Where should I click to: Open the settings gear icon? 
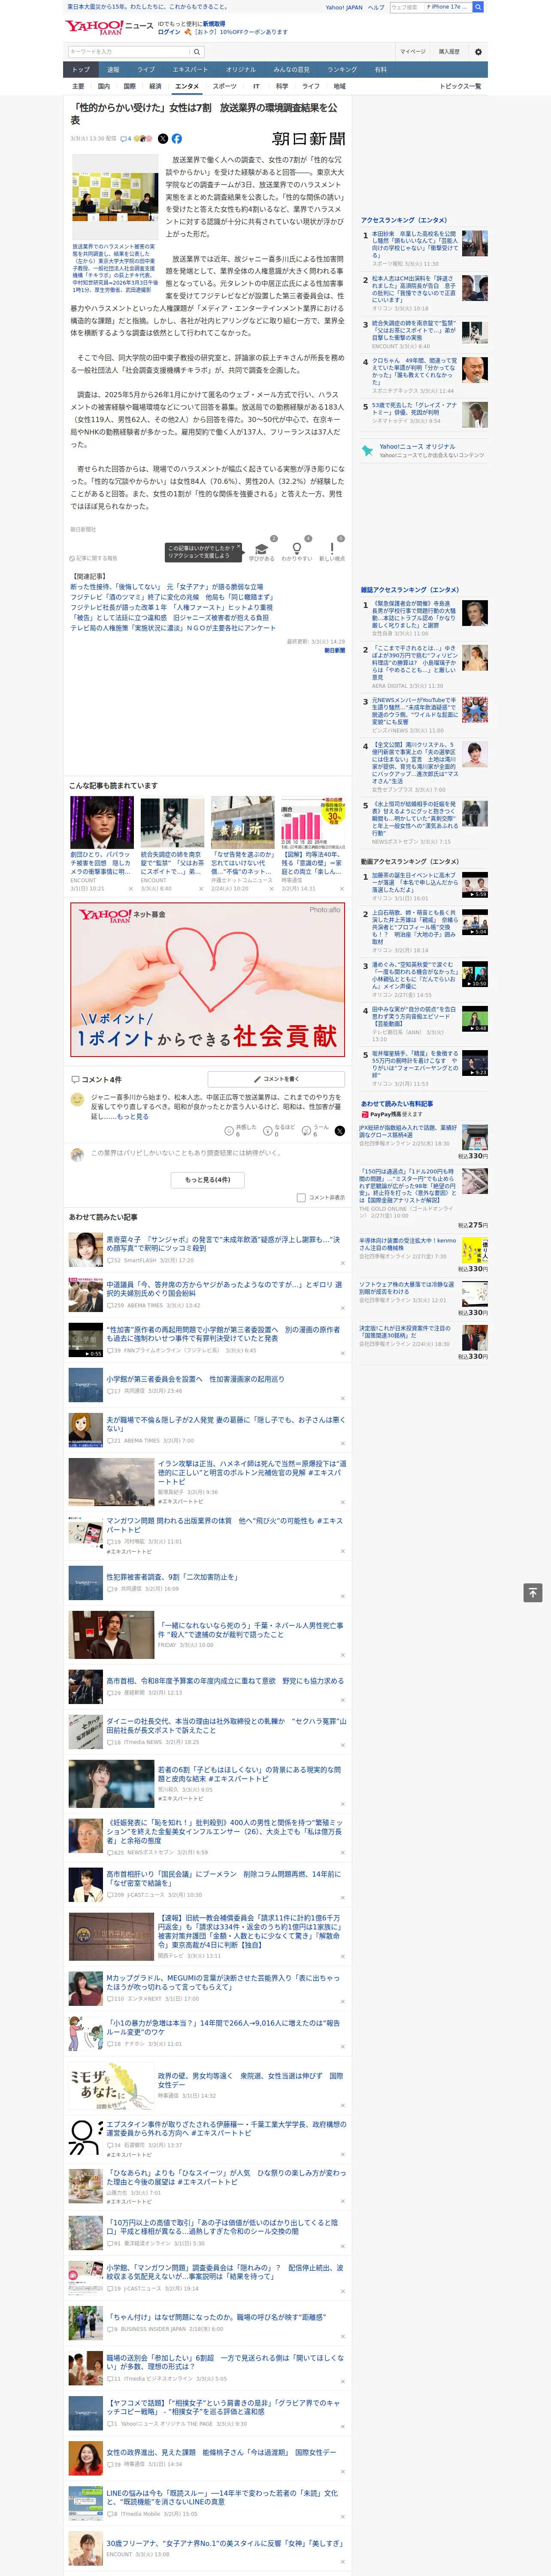(x=478, y=51)
